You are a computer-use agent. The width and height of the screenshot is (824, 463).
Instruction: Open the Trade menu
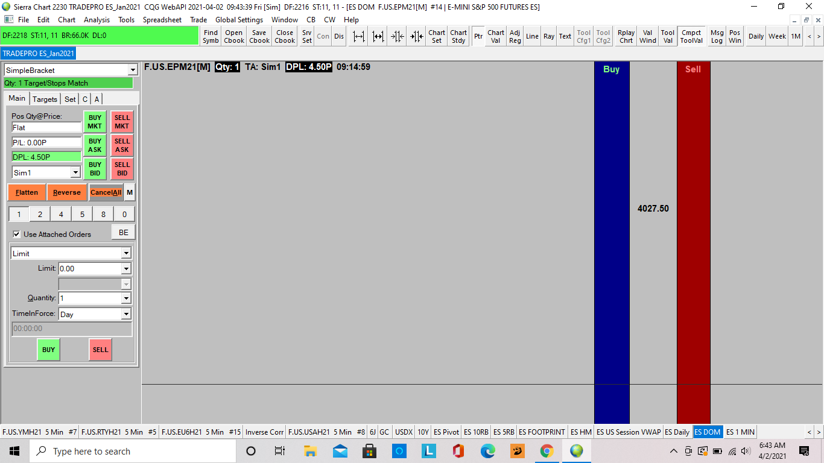coord(198,20)
